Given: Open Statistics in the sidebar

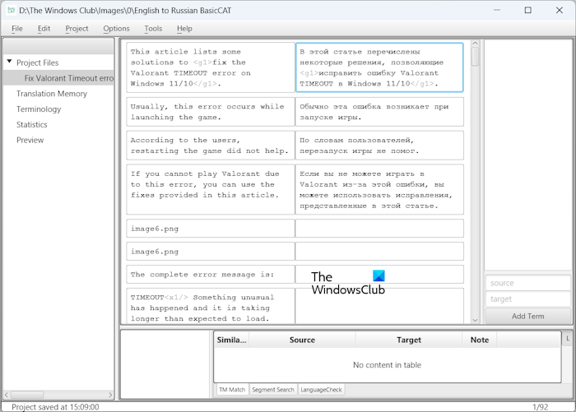Looking at the screenshot, I should coord(32,124).
